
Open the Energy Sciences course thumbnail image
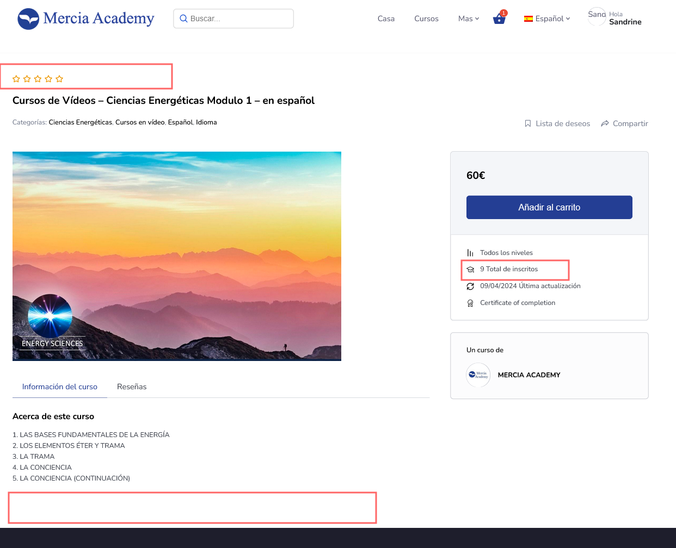point(177,256)
